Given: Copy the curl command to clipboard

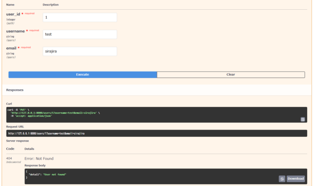Looking at the screenshot, I should (302, 120).
